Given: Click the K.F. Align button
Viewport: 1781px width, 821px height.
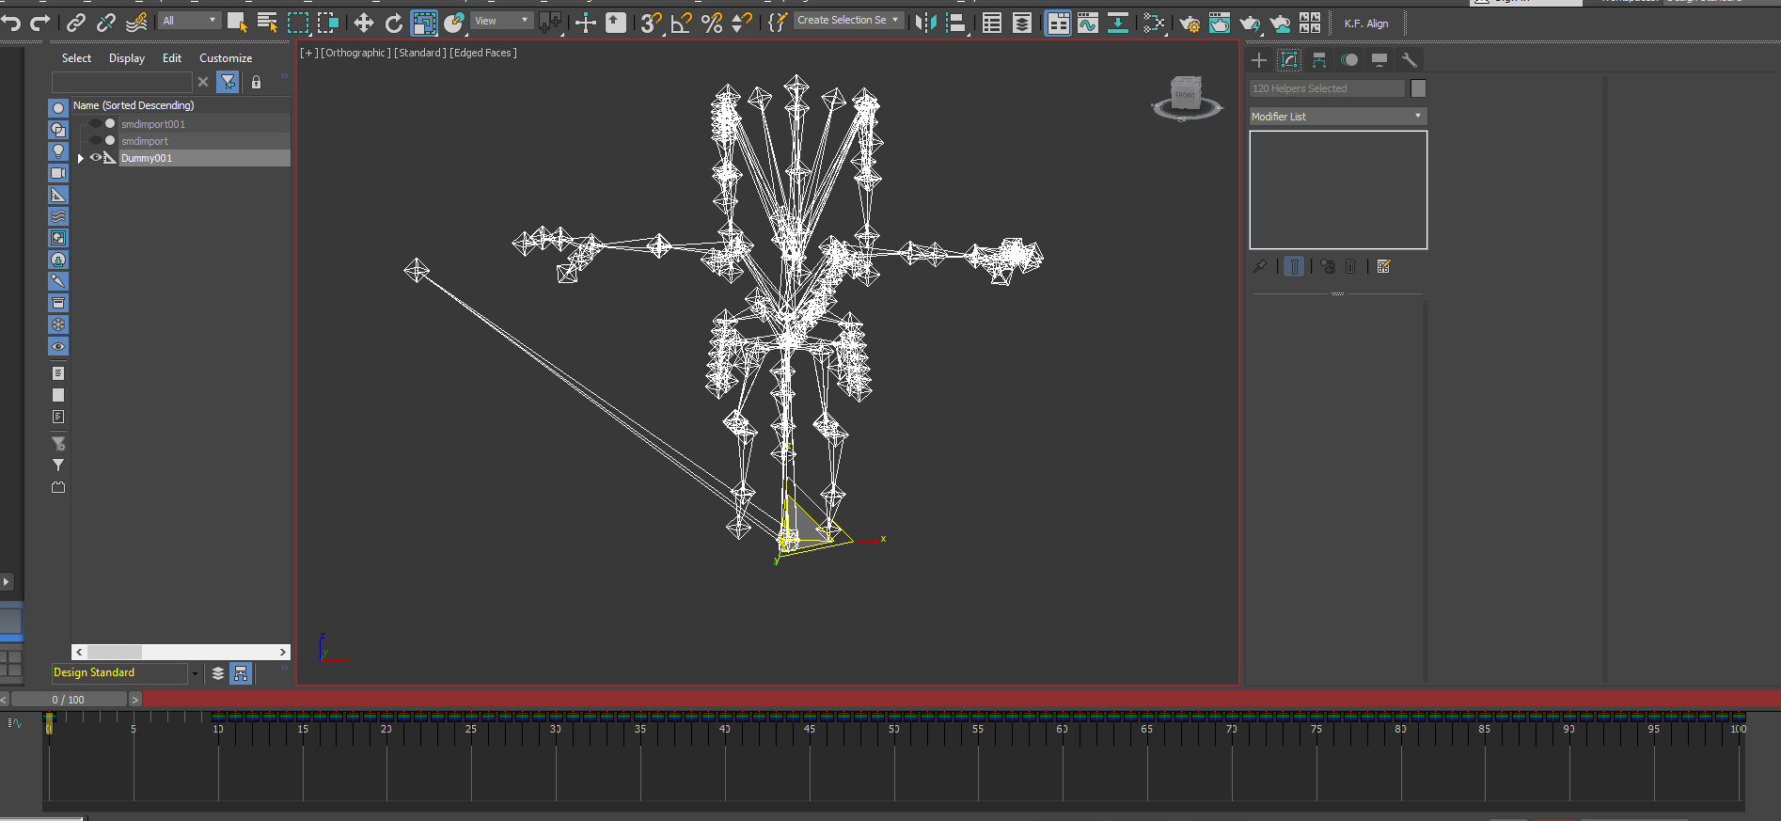Looking at the screenshot, I should coord(1366,24).
